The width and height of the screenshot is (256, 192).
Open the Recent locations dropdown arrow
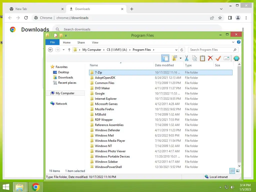click(64, 50)
